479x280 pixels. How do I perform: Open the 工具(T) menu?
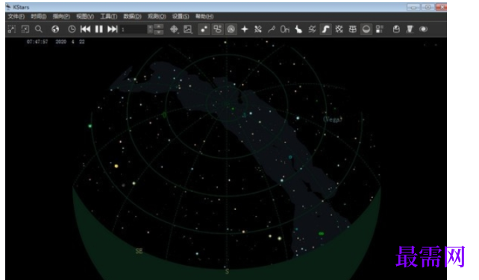pyautogui.click(x=109, y=16)
